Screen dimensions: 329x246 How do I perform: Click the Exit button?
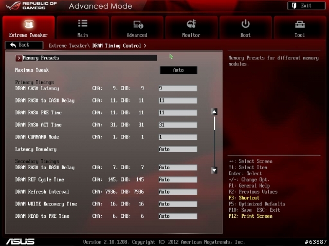pyautogui.click(x=306, y=6)
